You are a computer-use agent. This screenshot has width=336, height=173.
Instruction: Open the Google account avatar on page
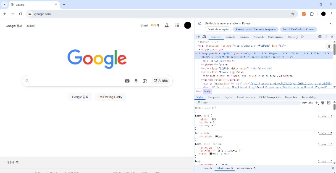(x=187, y=25)
